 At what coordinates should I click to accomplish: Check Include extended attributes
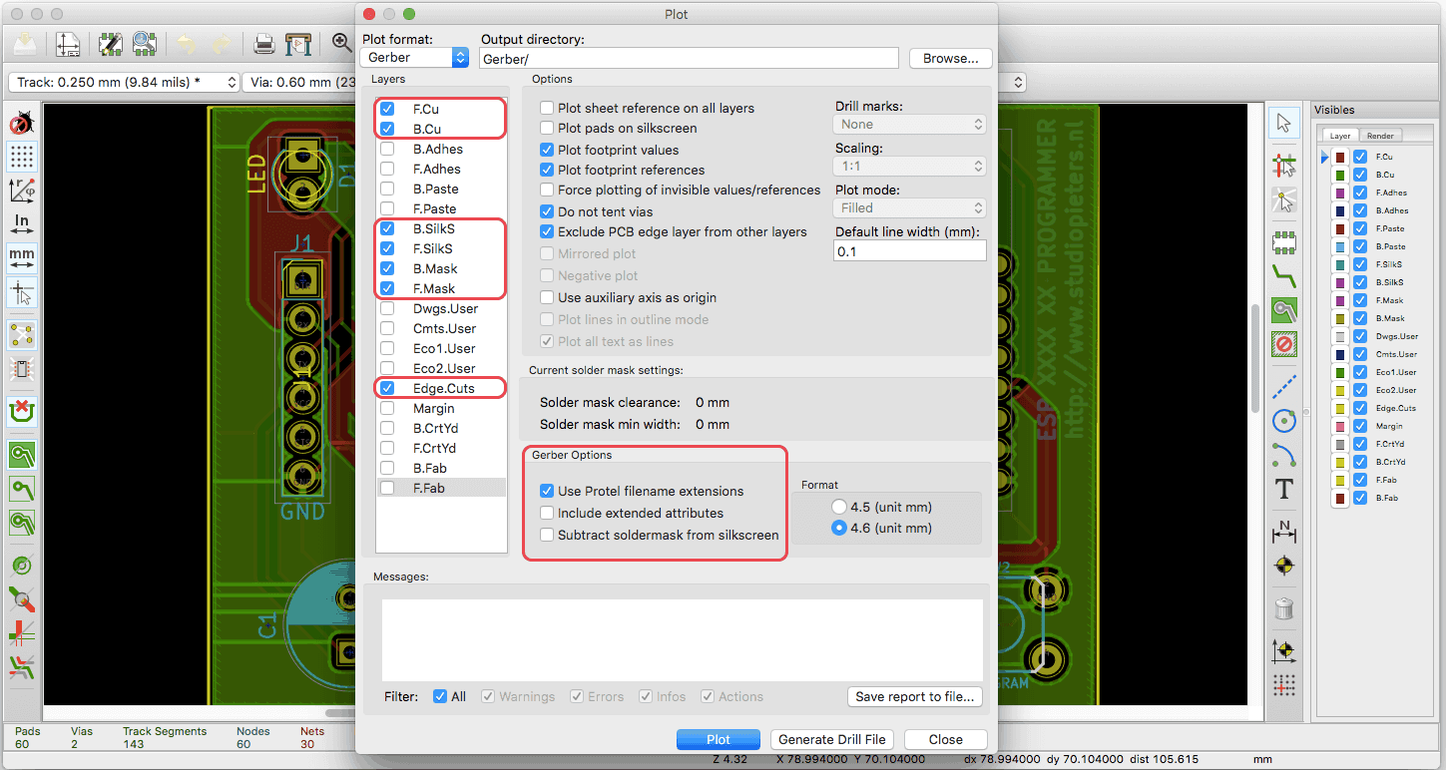coord(547,513)
